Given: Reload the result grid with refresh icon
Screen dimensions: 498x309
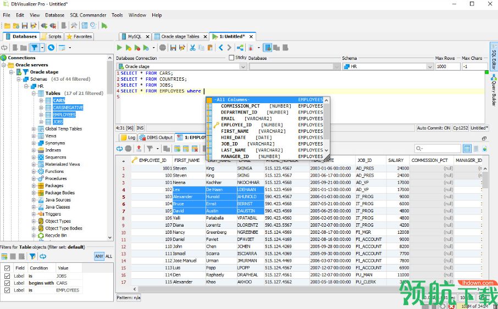Looking at the screenshot, I should (119, 149).
